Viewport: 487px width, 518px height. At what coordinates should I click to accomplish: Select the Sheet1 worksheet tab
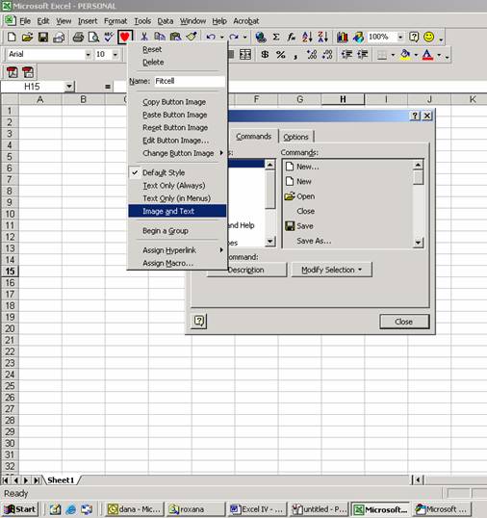tap(61, 480)
